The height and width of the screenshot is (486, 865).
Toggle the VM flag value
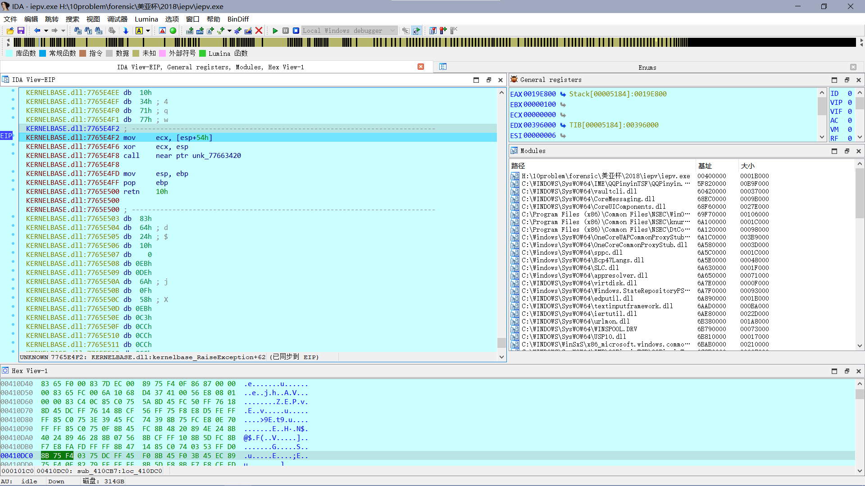point(850,130)
